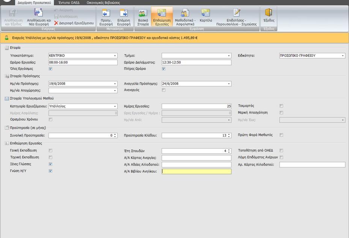Check Λήψη Επιδόματος Ανέργων checkbox

(281, 157)
